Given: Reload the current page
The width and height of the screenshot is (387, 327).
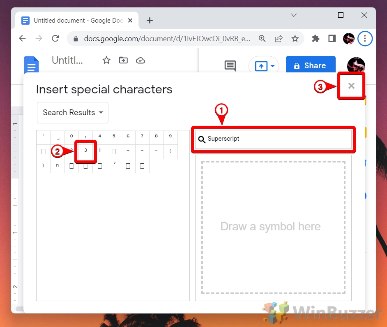Looking at the screenshot, I should click(x=55, y=38).
